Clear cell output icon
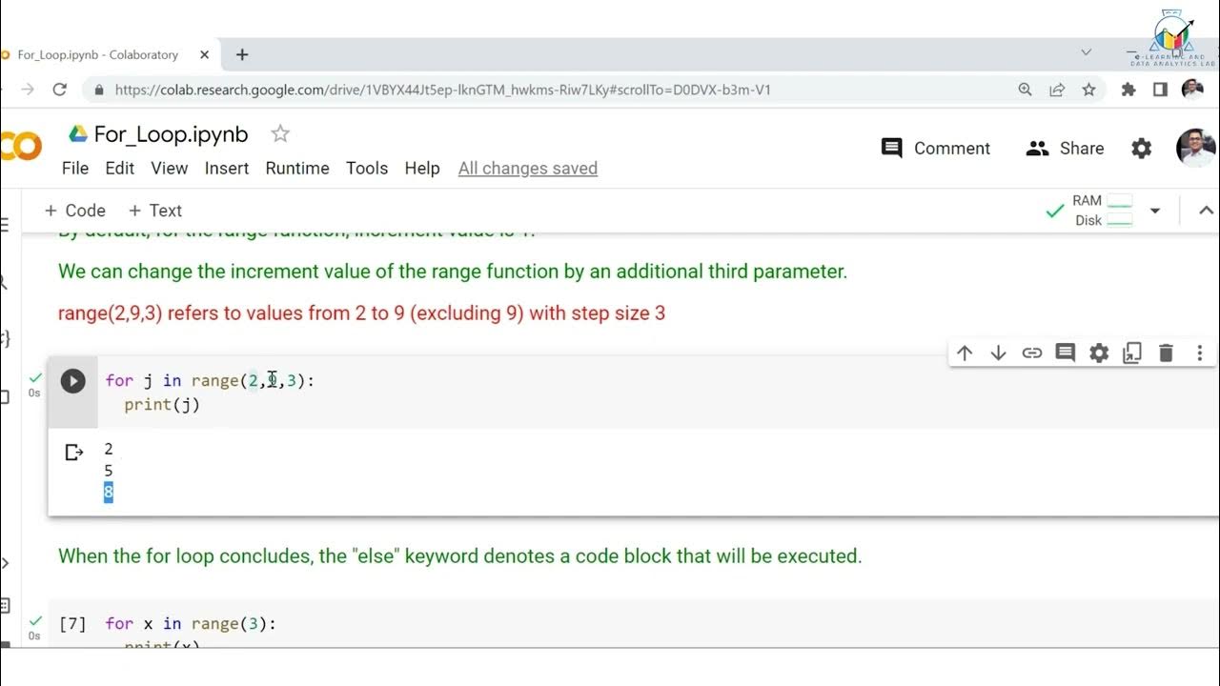This screenshot has width=1220, height=686. (x=73, y=452)
